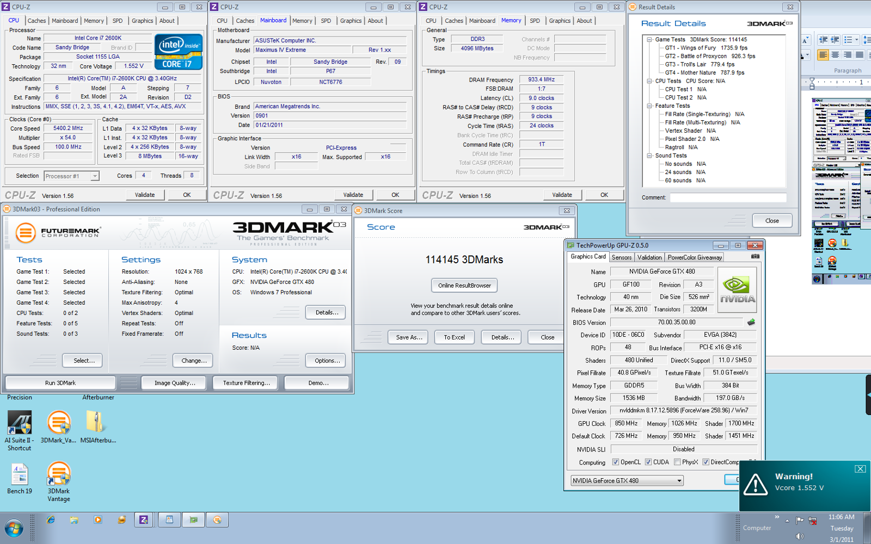Open Validation tab in GPU-Z
The width and height of the screenshot is (871, 544).
tap(649, 257)
